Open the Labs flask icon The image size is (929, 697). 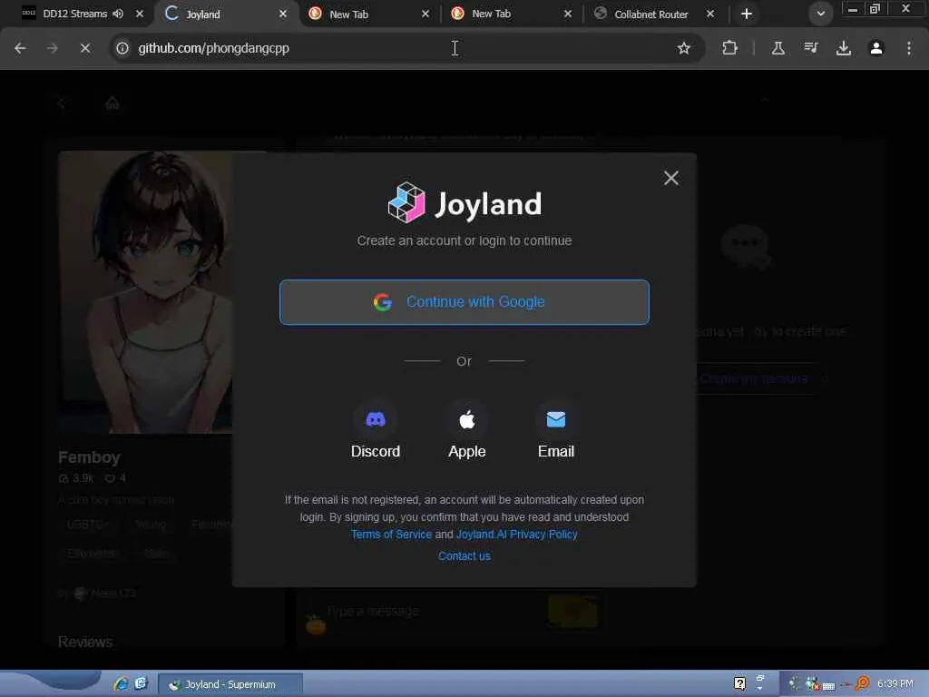(x=777, y=48)
